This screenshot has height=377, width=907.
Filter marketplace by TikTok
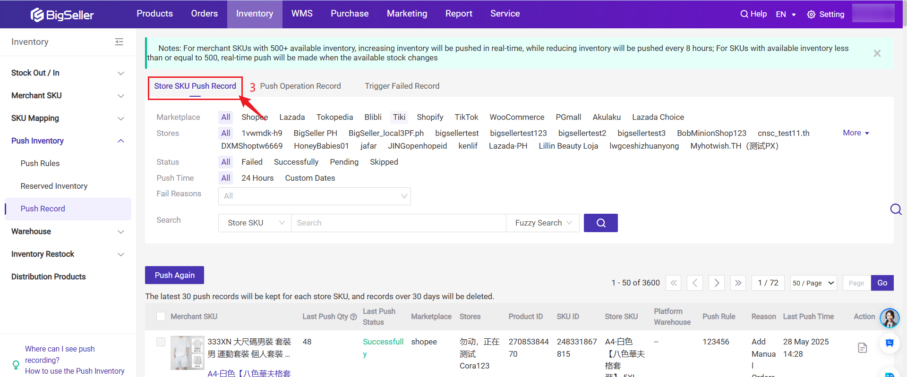click(x=466, y=117)
